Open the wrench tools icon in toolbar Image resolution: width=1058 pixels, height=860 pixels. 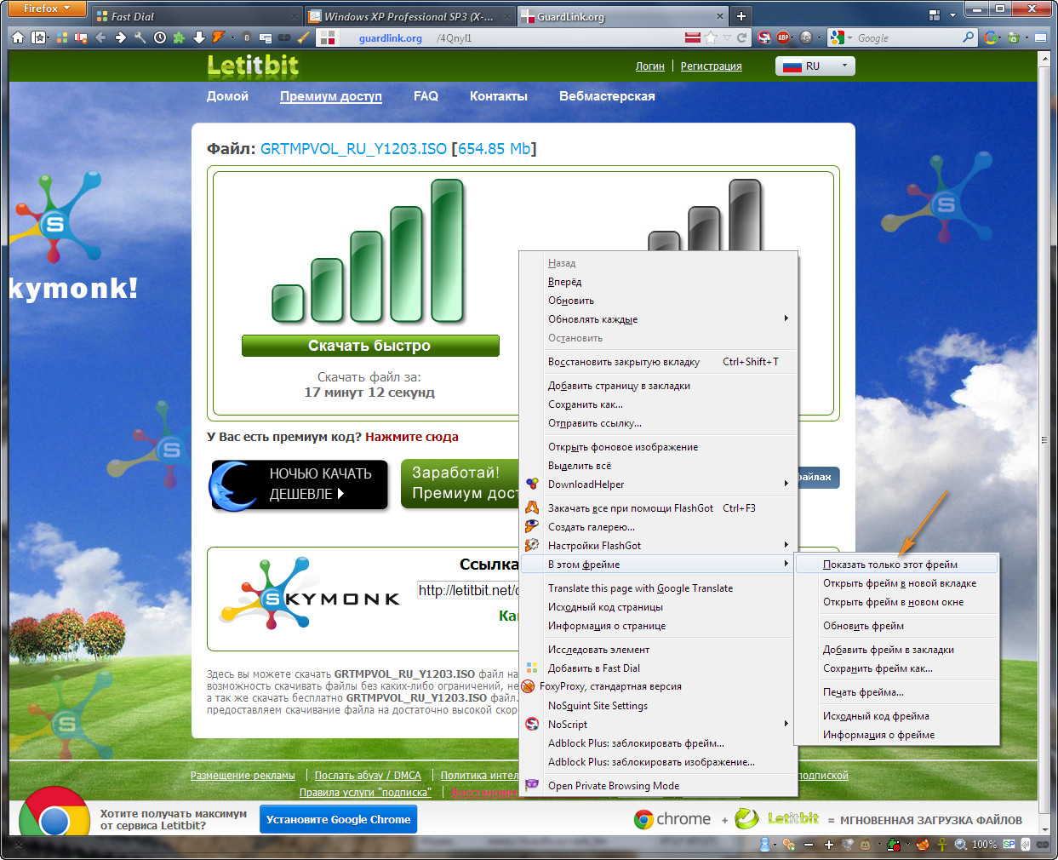[x=140, y=37]
